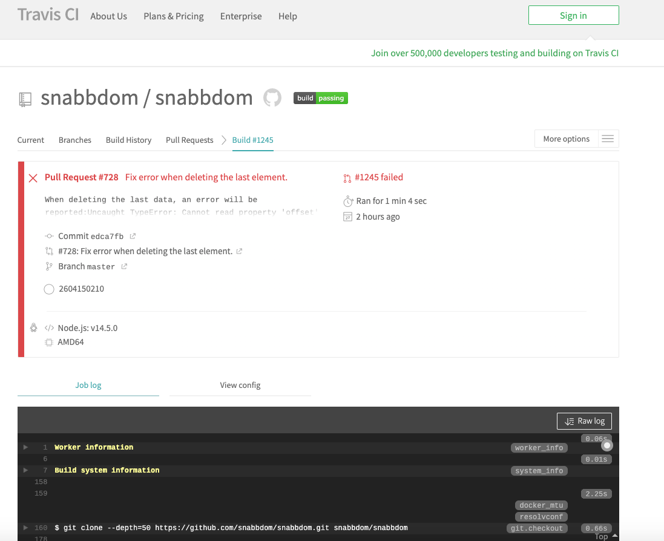
Task: Click the Node.js language icon
Action: (49, 327)
